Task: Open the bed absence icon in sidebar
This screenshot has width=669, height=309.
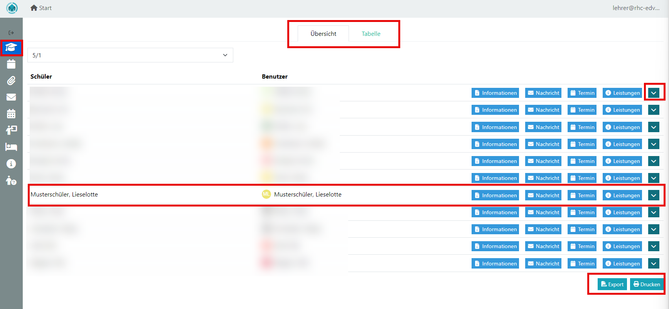Action: click(x=11, y=147)
